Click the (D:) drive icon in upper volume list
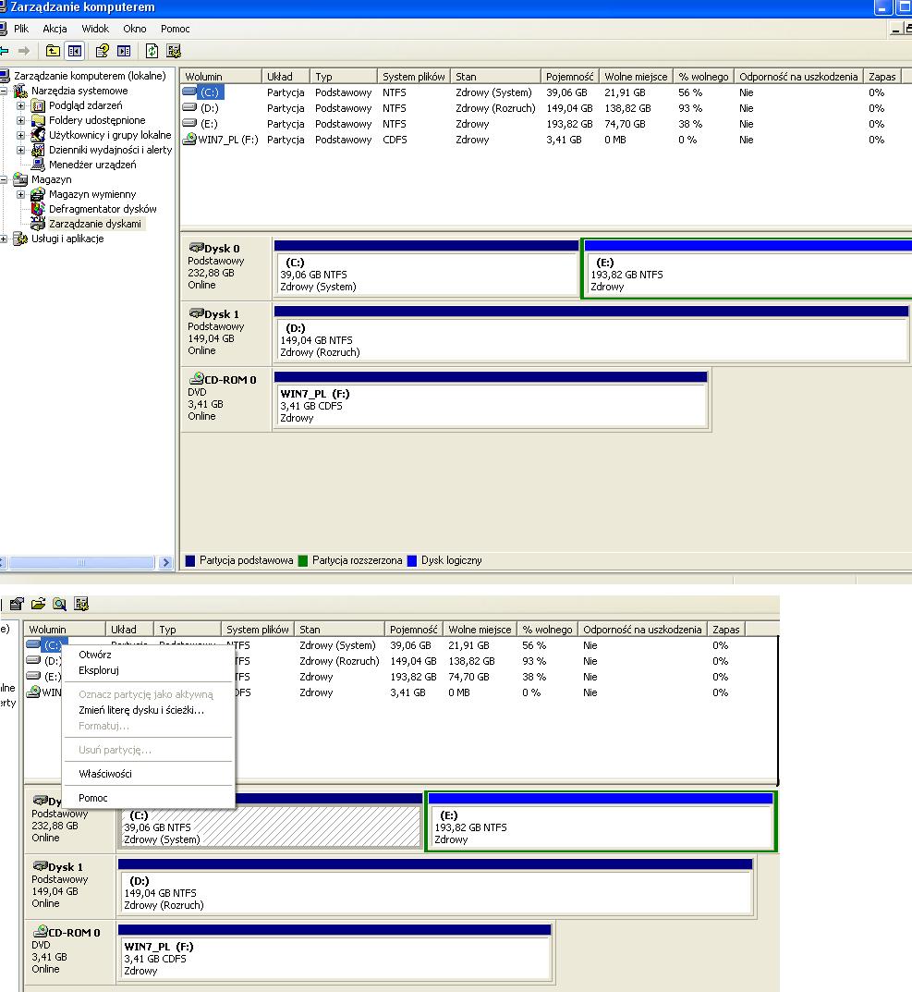Image resolution: width=912 pixels, height=992 pixels. click(189, 107)
